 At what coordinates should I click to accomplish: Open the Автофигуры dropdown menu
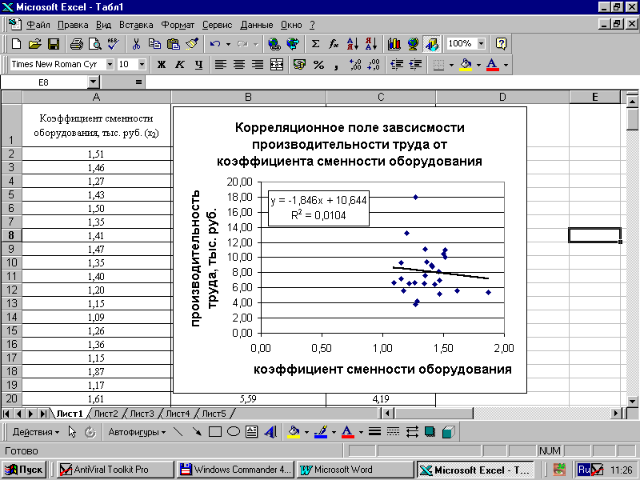[138, 432]
